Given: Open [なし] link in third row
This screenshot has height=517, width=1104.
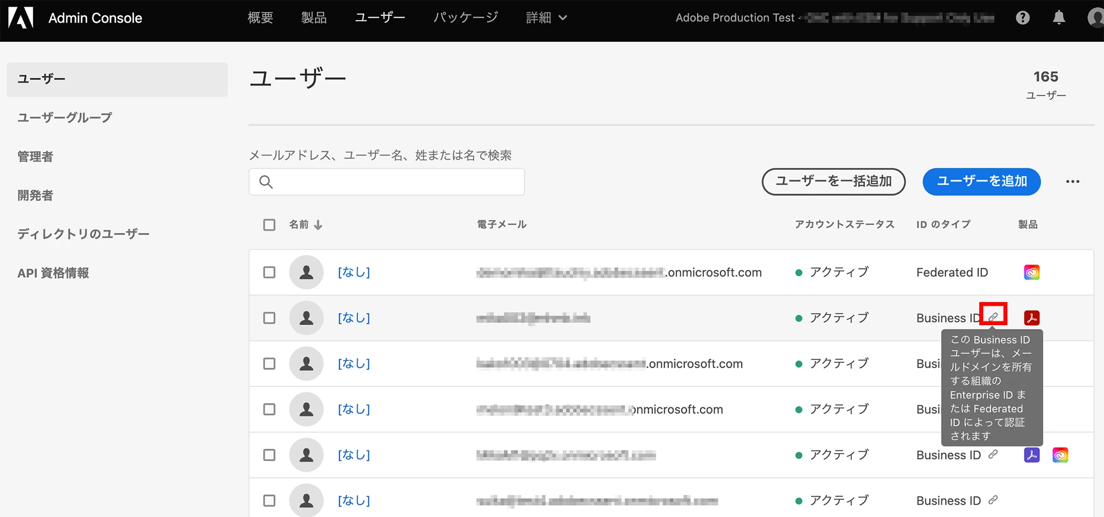Looking at the screenshot, I should (354, 364).
